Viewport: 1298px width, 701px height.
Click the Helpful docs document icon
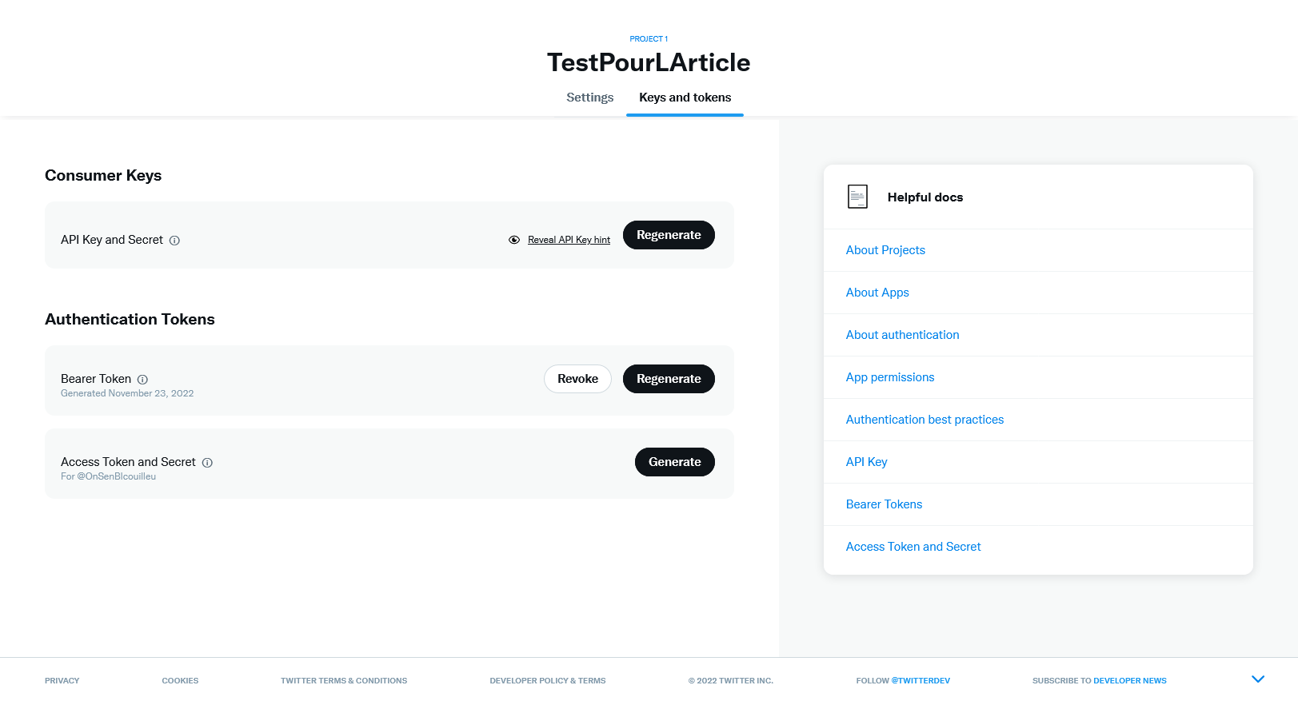click(x=857, y=197)
